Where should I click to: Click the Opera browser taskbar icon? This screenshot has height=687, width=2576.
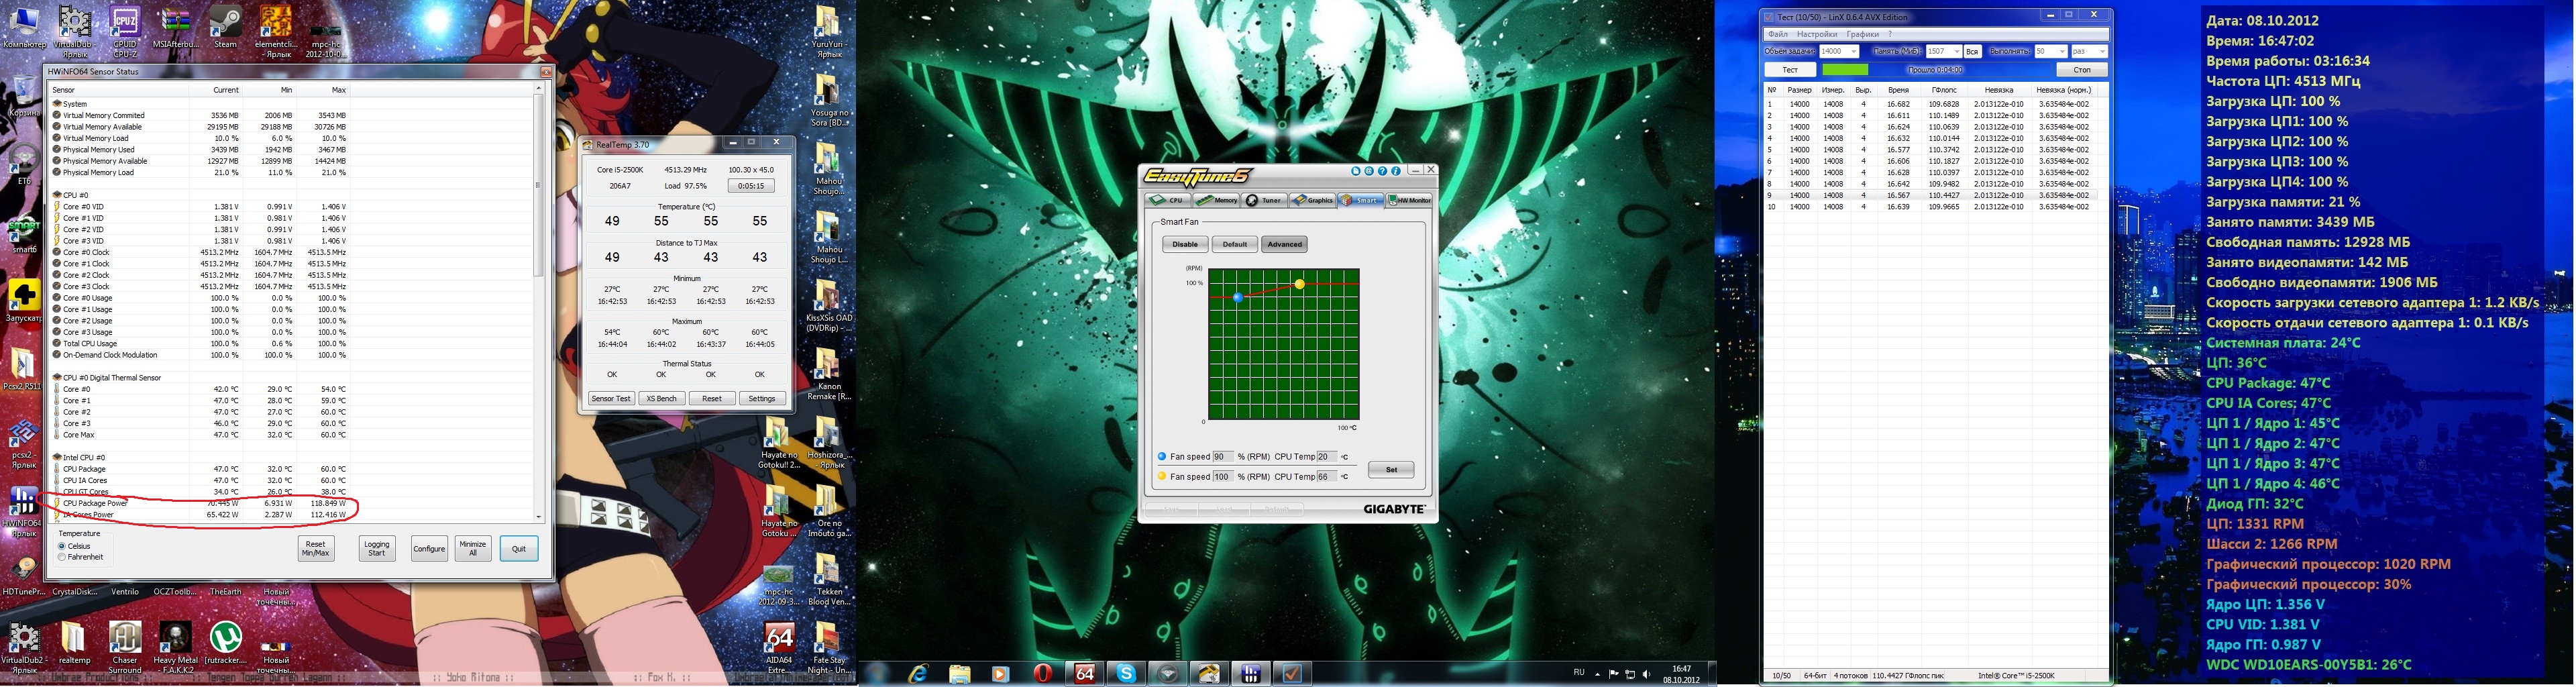pyautogui.click(x=1042, y=673)
